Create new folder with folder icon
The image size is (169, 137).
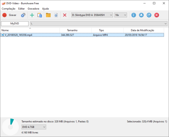(48, 15)
